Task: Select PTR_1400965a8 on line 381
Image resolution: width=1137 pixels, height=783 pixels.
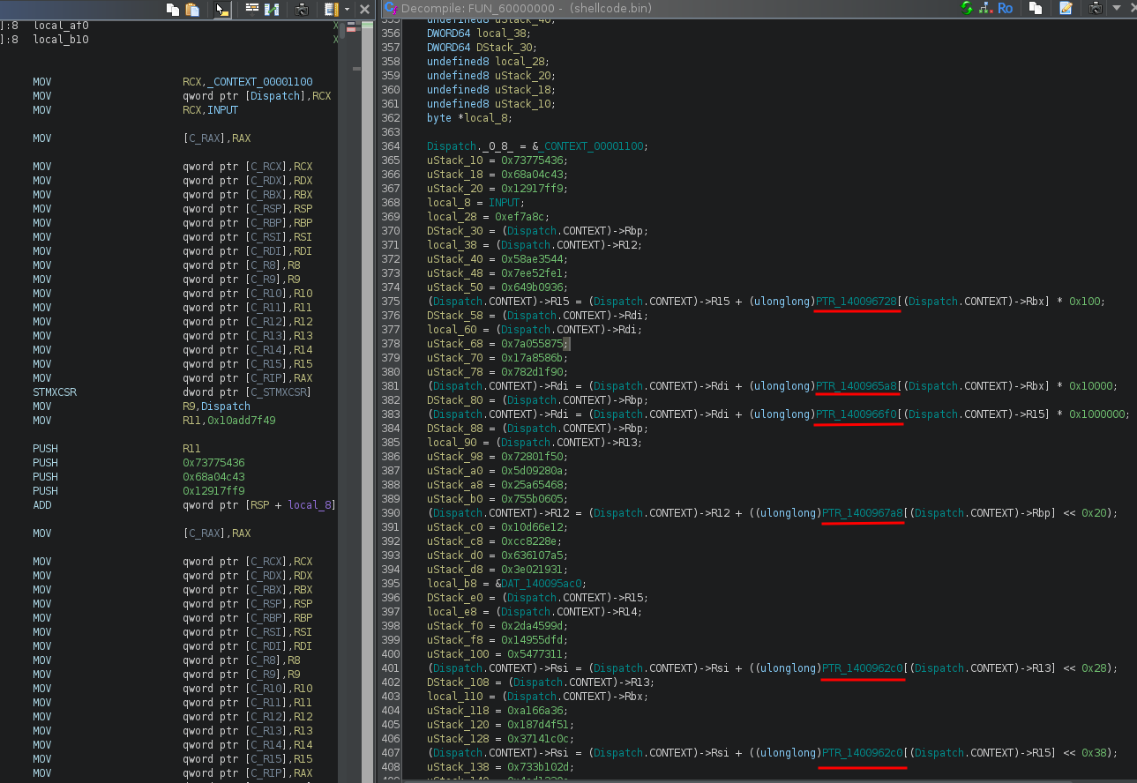Action: (856, 386)
